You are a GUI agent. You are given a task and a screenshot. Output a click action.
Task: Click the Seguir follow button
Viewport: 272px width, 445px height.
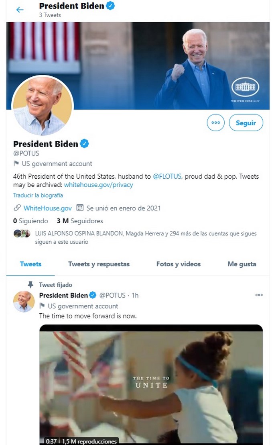[x=246, y=123]
